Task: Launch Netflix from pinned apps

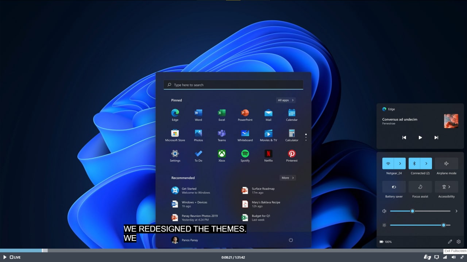Action: (269, 156)
